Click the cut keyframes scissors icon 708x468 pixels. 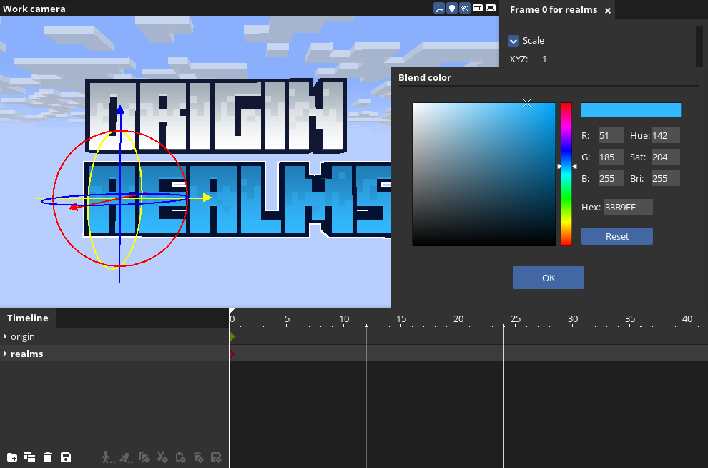pos(162,457)
